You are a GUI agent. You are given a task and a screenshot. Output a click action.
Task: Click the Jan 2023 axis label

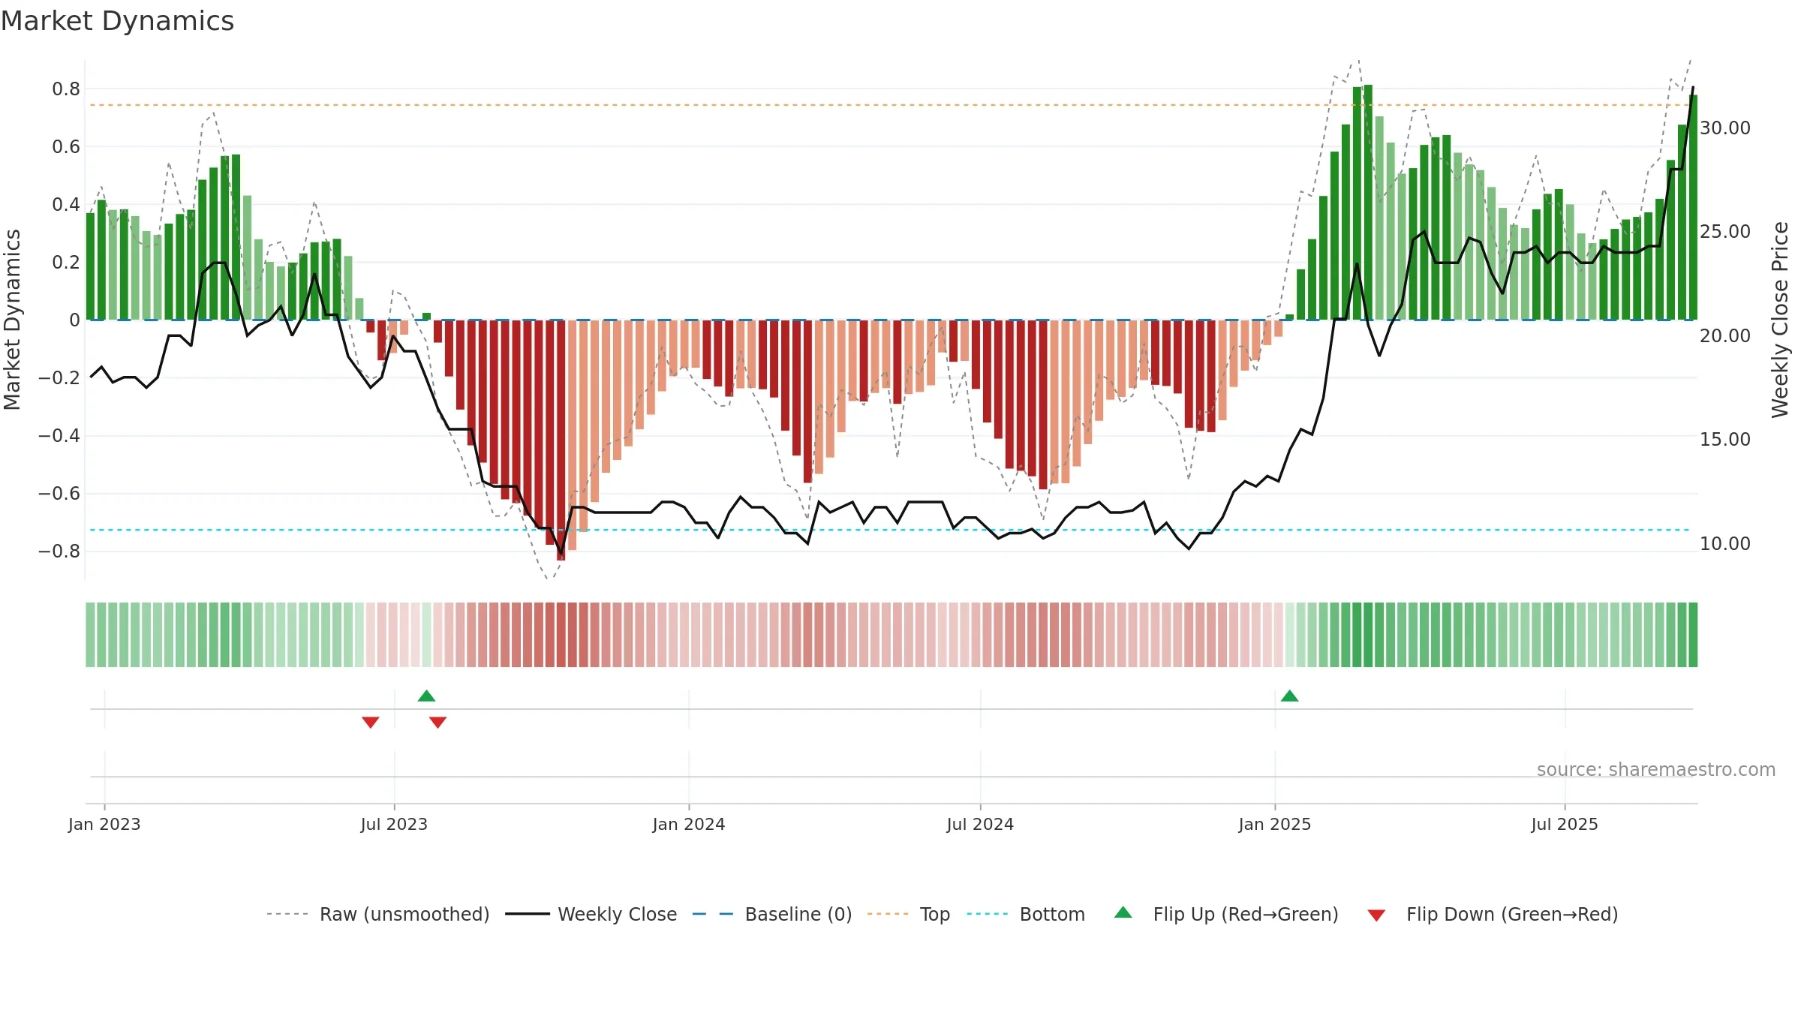tap(104, 824)
